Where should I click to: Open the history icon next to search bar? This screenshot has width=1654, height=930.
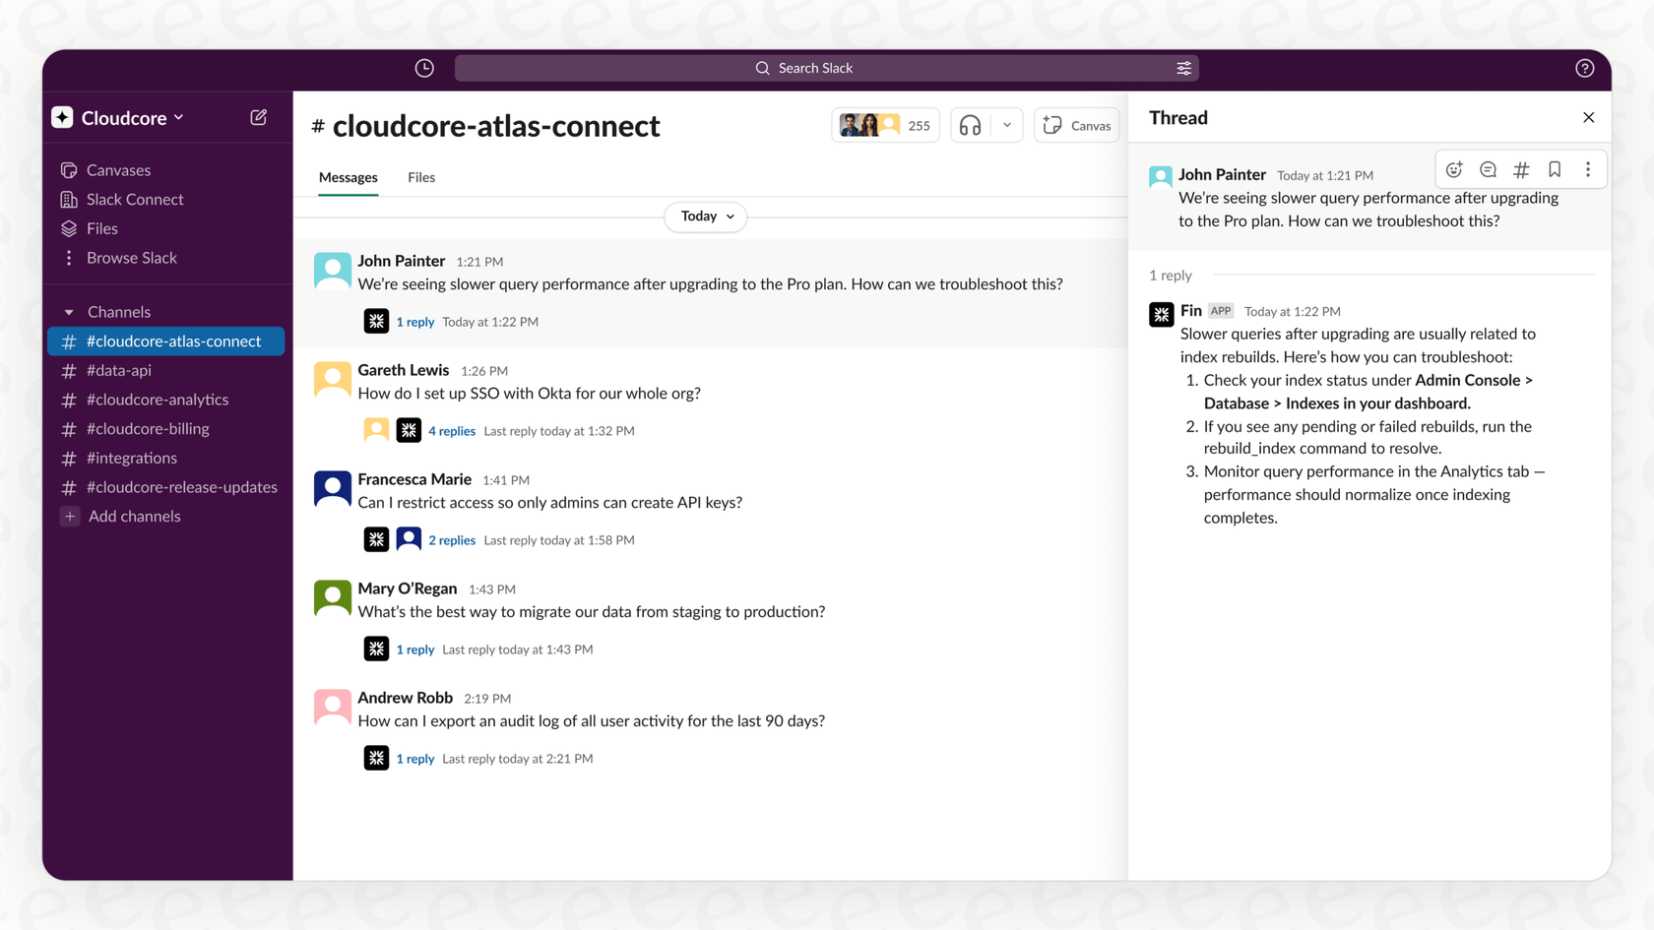(423, 68)
